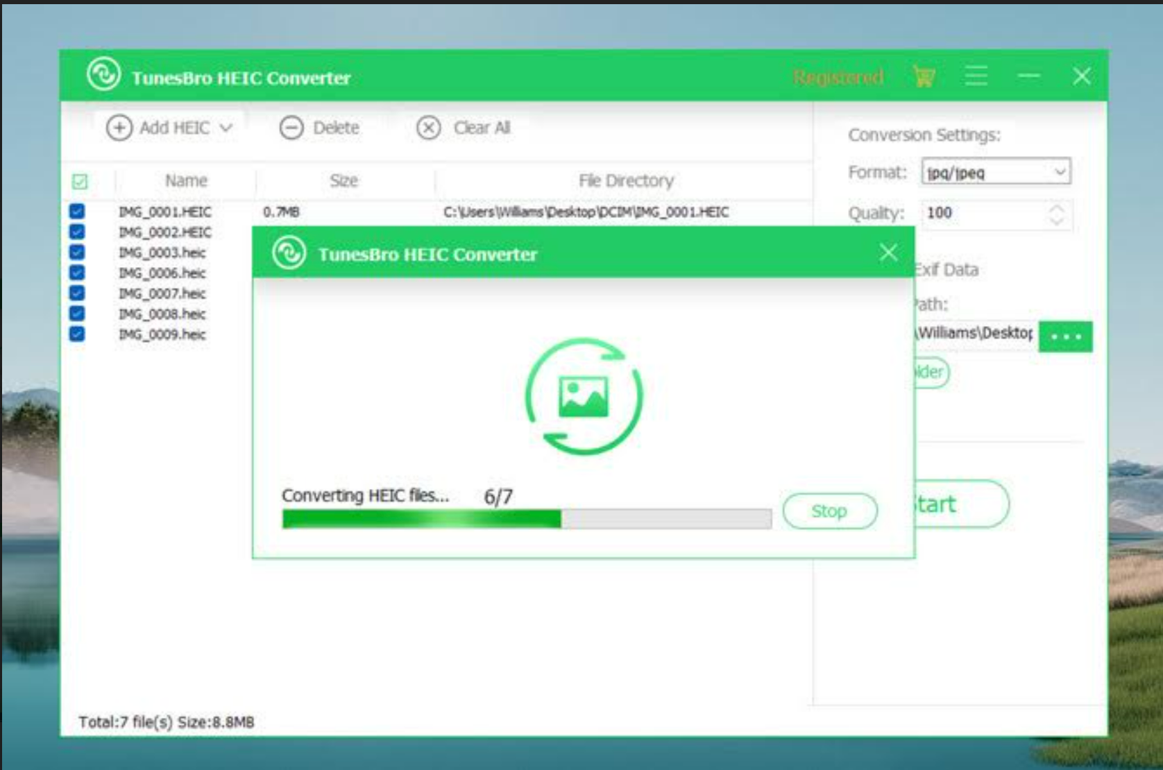Toggle the select-all checkbox in header
Image resolution: width=1163 pixels, height=770 pixels.
coord(80,182)
